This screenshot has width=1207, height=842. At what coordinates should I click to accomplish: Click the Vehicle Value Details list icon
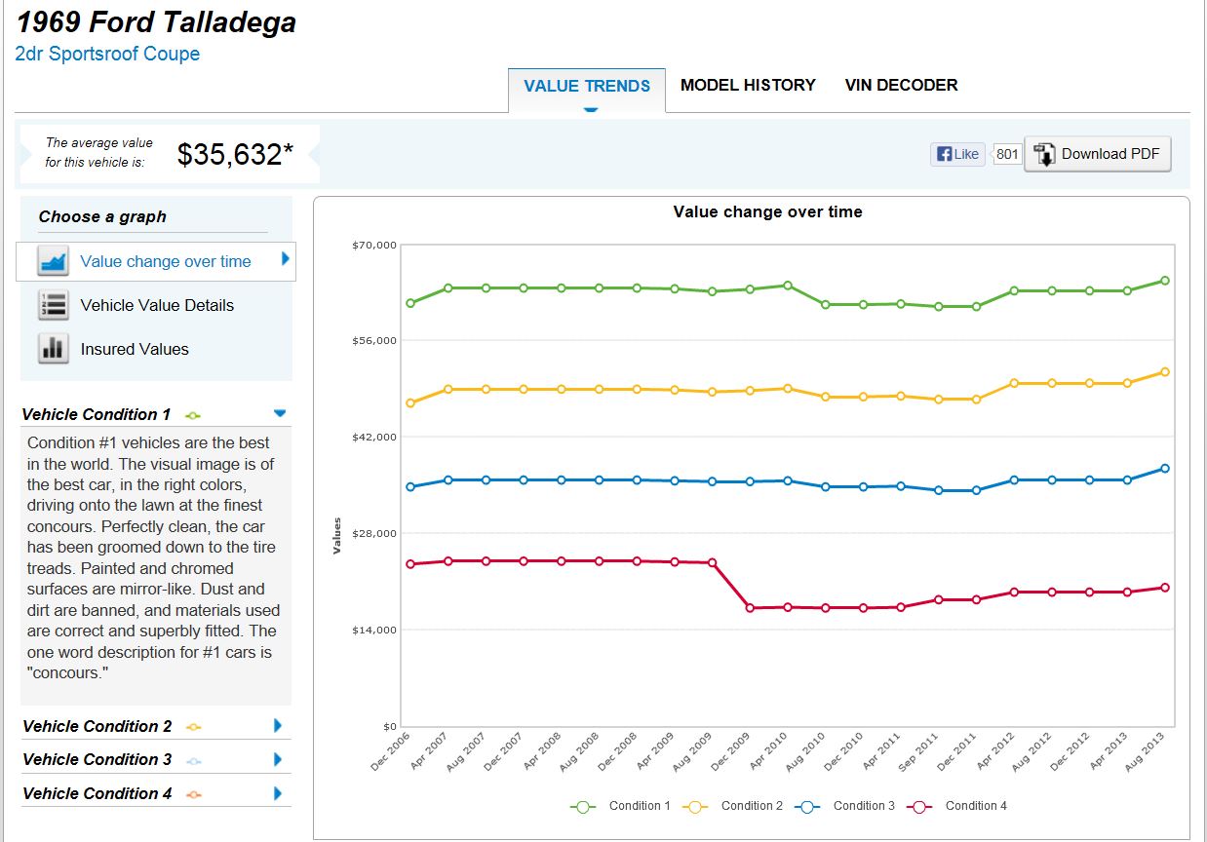(53, 305)
